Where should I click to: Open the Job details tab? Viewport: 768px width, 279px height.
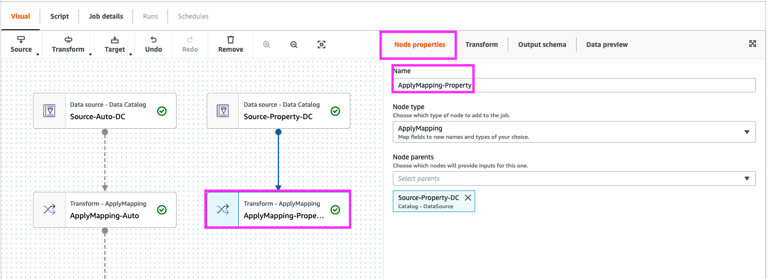coord(106,16)
